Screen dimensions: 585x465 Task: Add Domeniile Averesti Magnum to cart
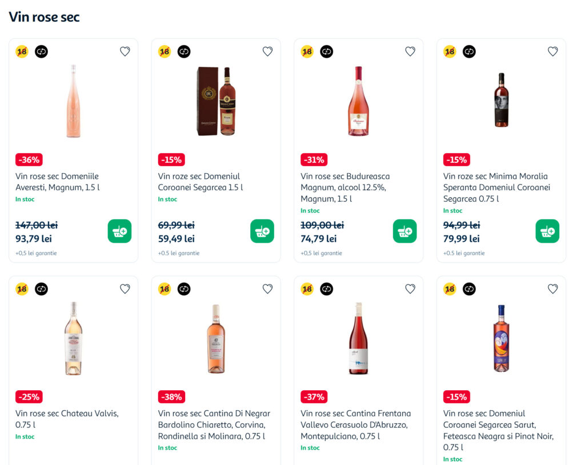pos(119,231)
